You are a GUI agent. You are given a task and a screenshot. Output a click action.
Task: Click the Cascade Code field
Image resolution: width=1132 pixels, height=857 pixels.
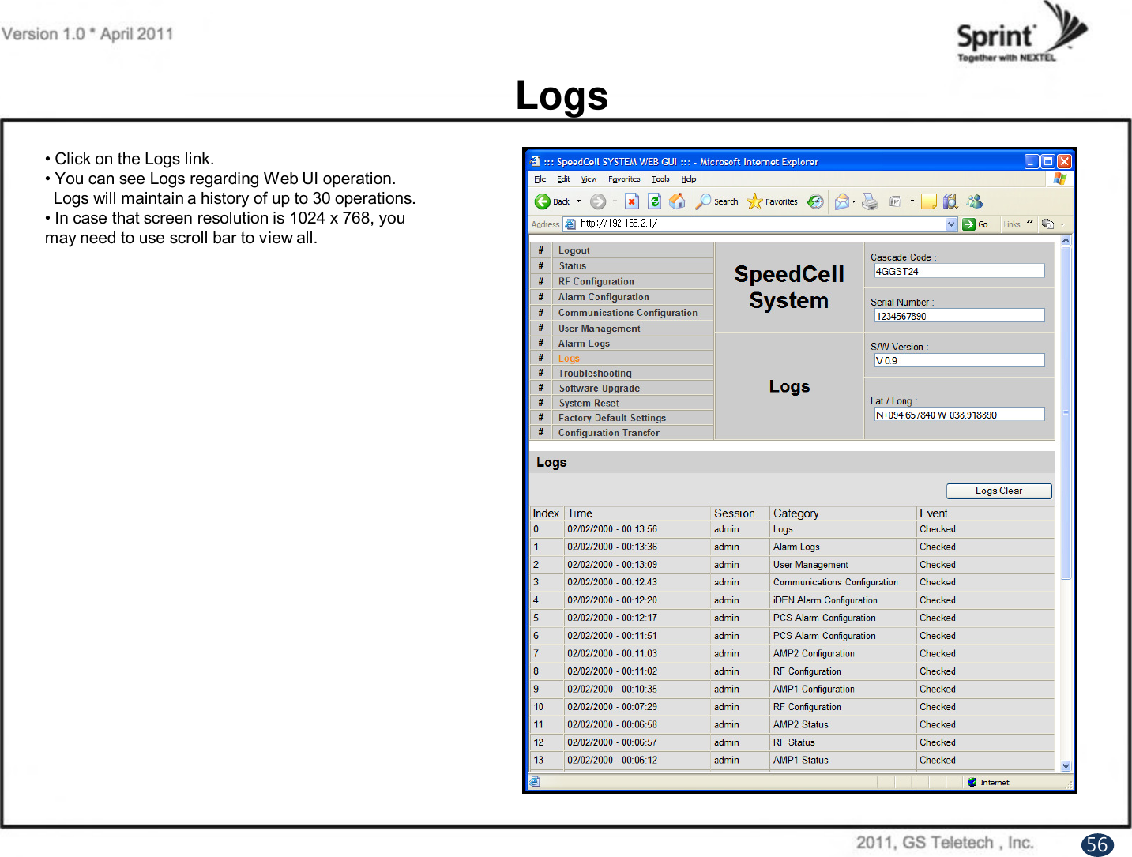[959, 271]
